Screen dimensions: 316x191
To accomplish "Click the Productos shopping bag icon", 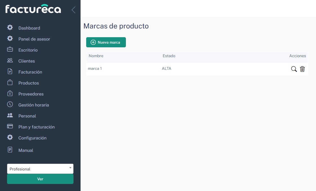I will [10, 83].
